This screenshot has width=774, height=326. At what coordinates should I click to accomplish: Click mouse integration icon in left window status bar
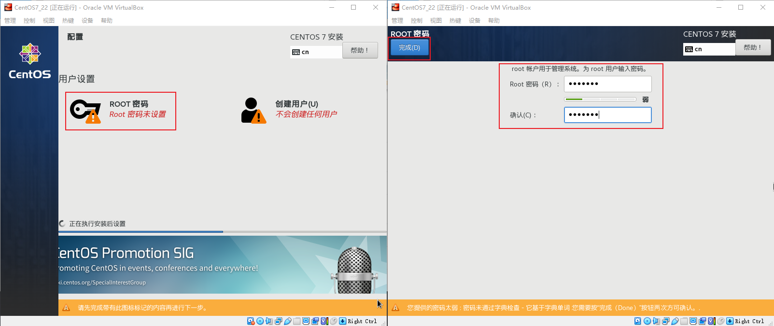coord(334,321)
